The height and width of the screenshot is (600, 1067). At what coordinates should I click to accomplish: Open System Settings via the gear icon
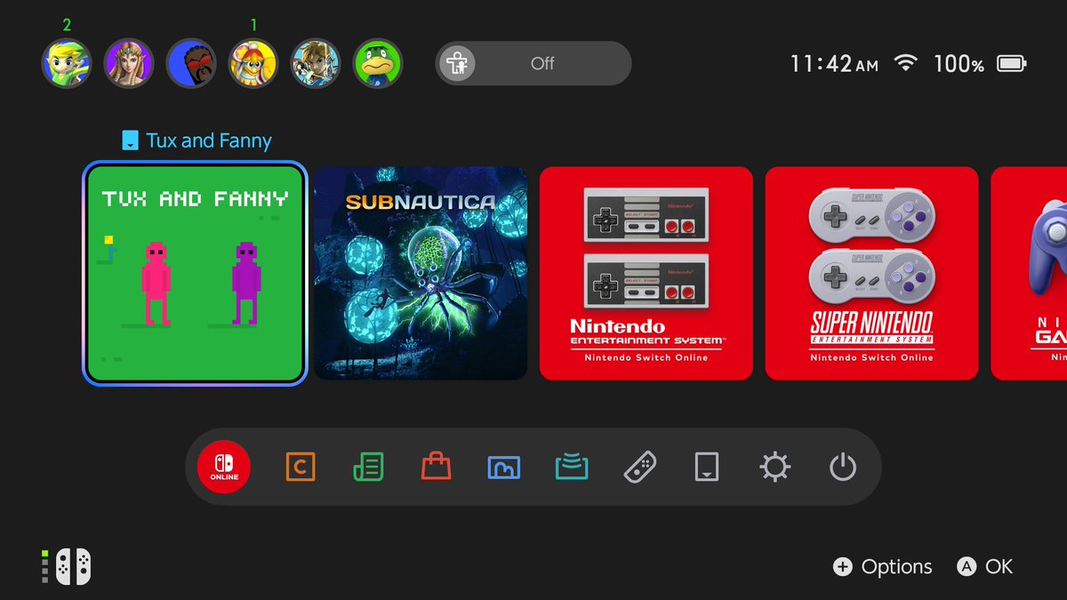774,466
